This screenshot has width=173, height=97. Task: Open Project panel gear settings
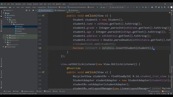33,10
